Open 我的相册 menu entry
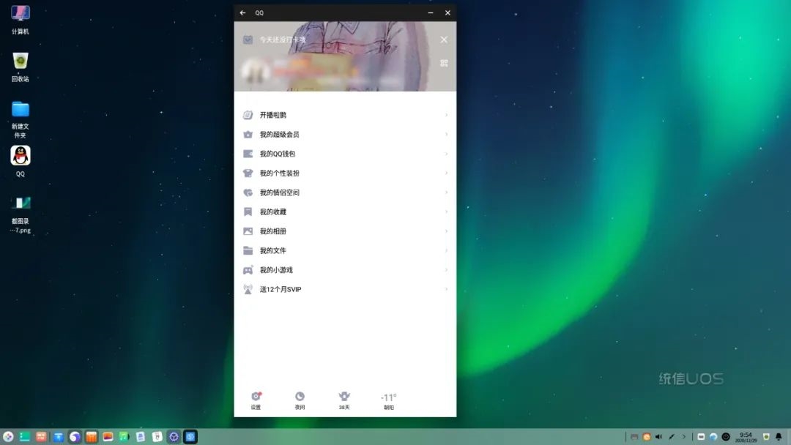This screenshot has width=791, height=445. 345,231
